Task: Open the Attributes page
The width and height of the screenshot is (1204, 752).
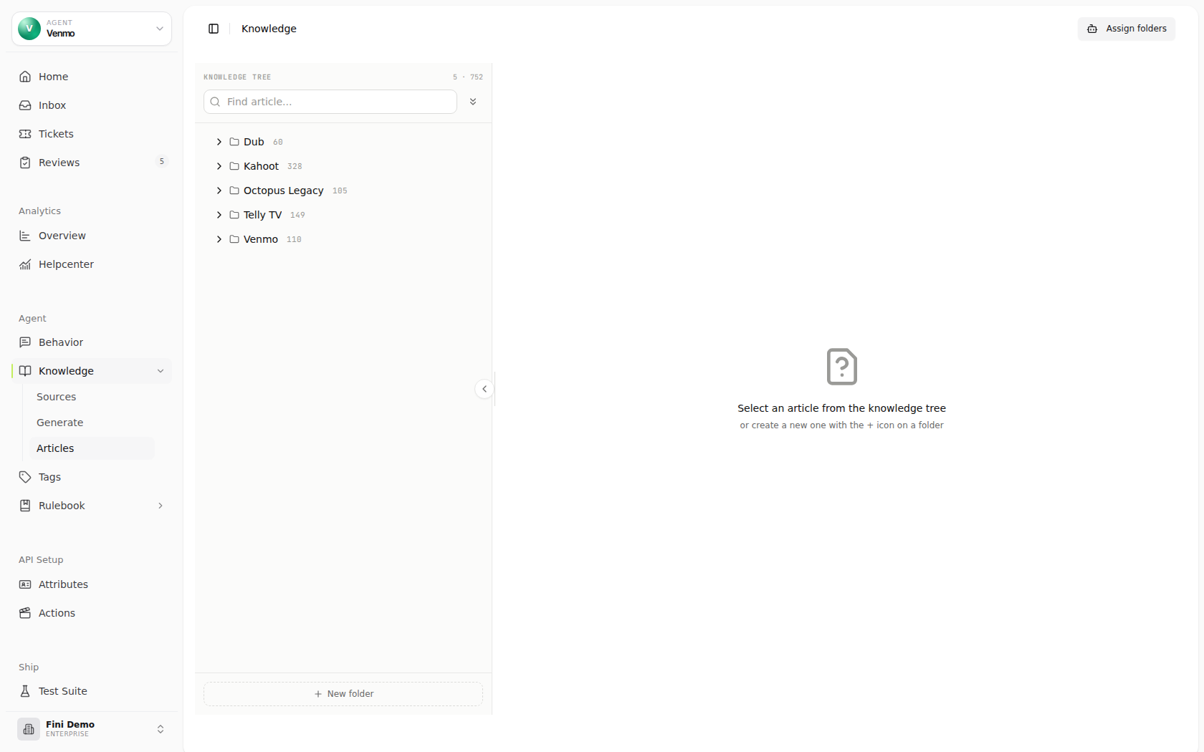Action: tap(92, 584)
